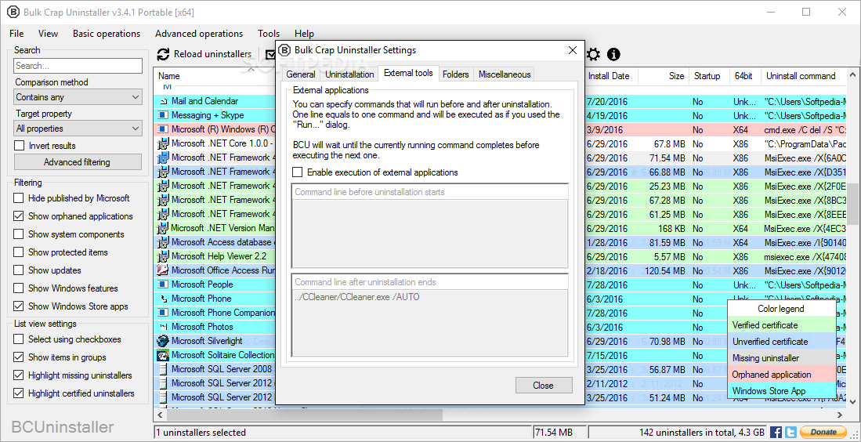Open the Advanced operations menu

coord(199,34)
